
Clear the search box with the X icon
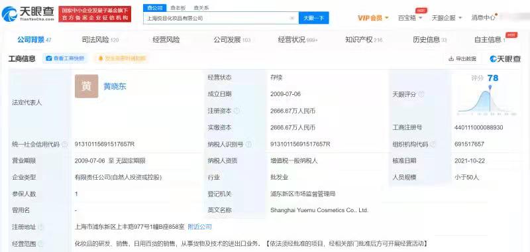pos(292,19)
